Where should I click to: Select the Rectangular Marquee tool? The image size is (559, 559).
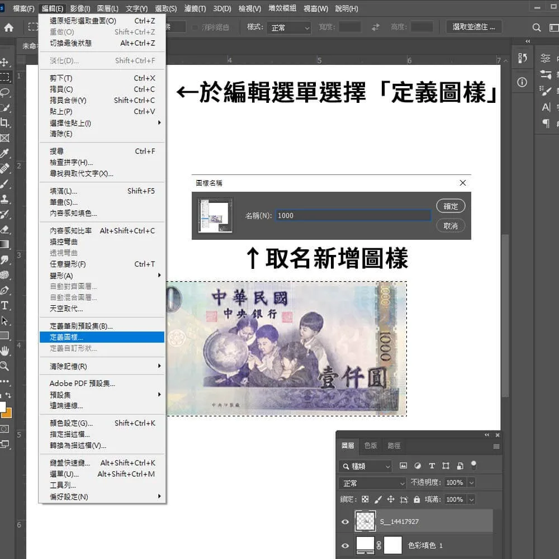coord(4,77)
